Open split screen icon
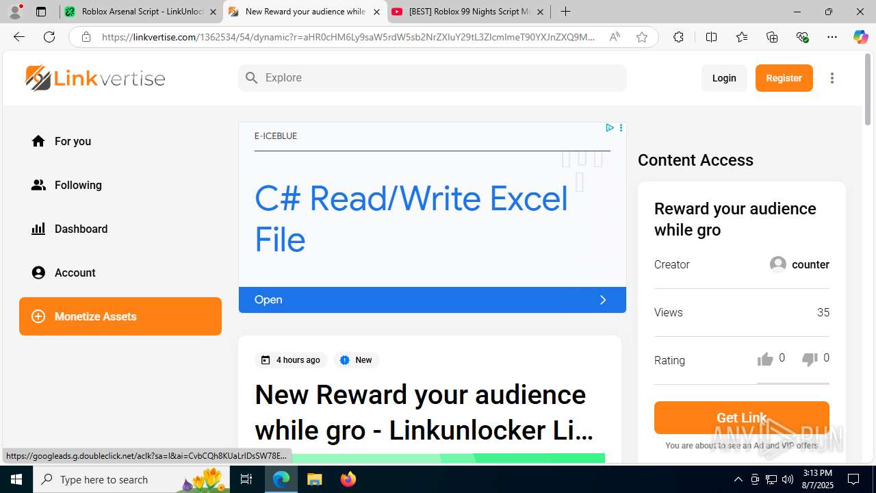 tap(711, 37)
